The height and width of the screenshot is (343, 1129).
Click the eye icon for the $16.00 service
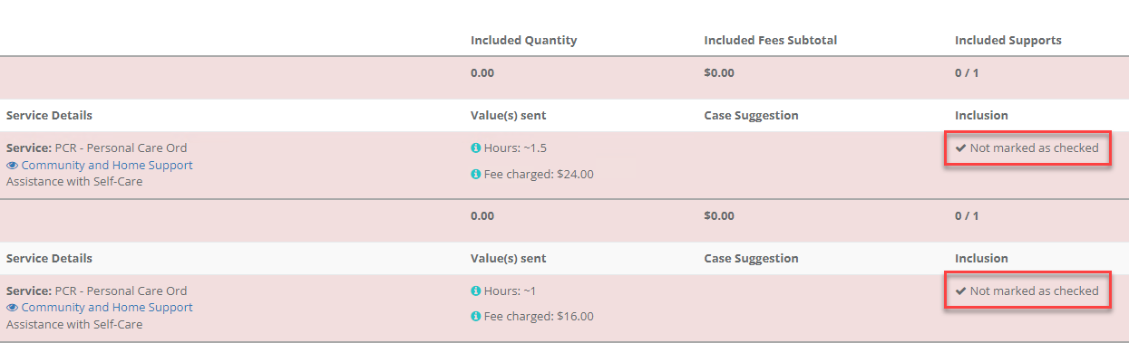pos(12,308)
